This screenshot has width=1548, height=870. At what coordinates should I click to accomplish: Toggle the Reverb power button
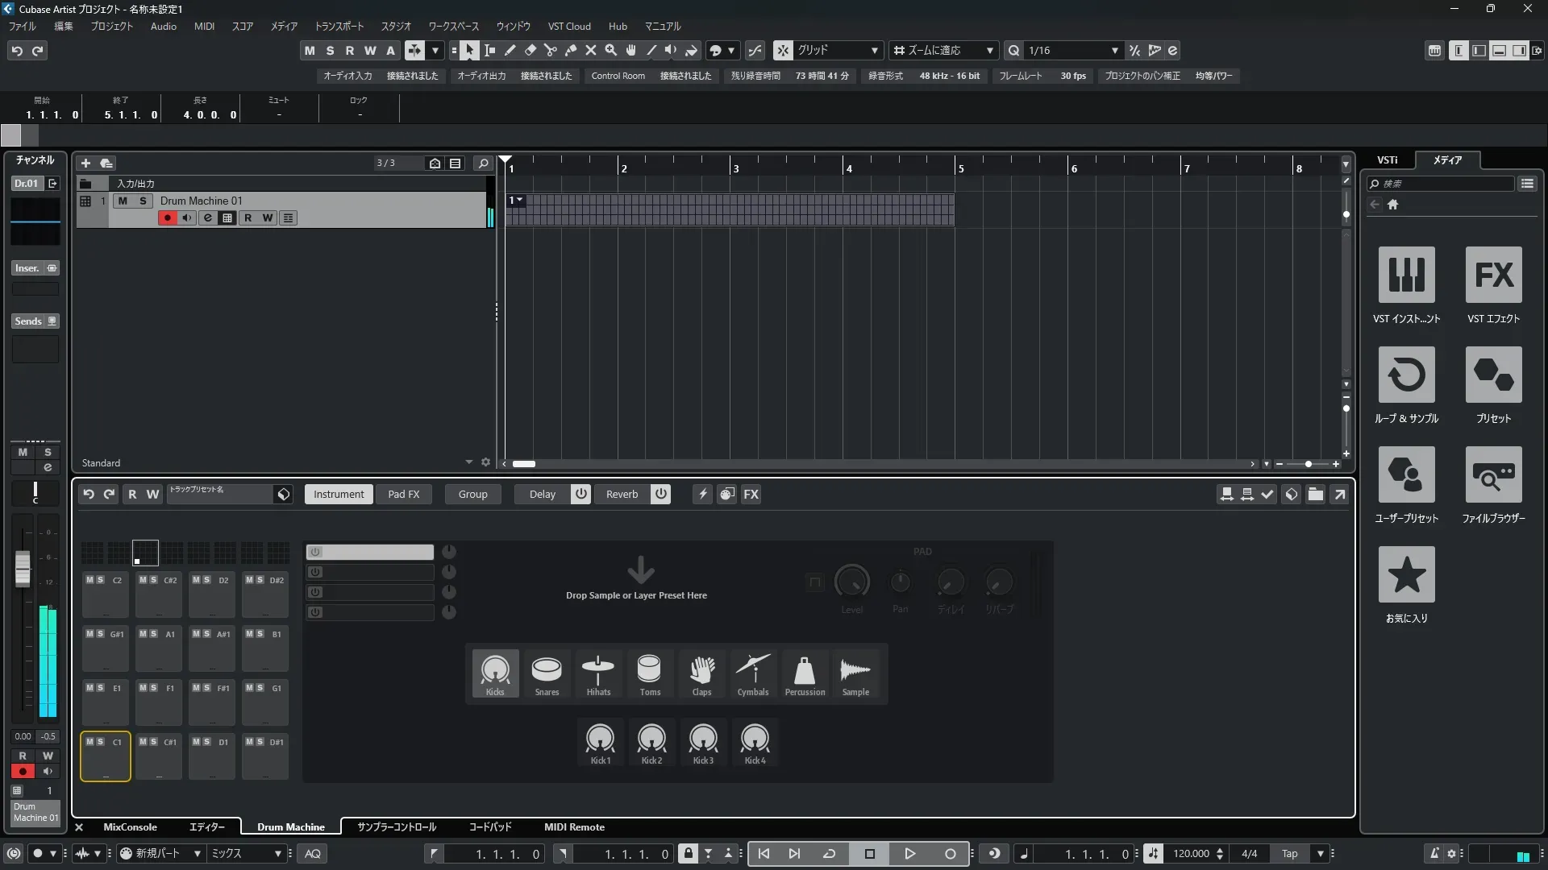click(x=660, y=494)
